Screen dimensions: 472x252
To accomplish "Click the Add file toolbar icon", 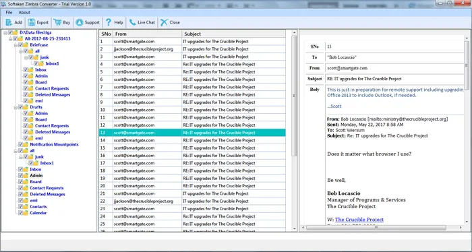I will (9, 22).
